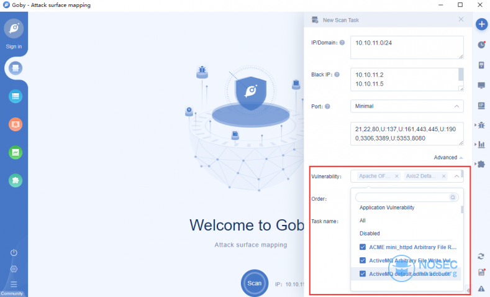Collapse the Advanced options section
490x297 pixels.
click(448, 158)
